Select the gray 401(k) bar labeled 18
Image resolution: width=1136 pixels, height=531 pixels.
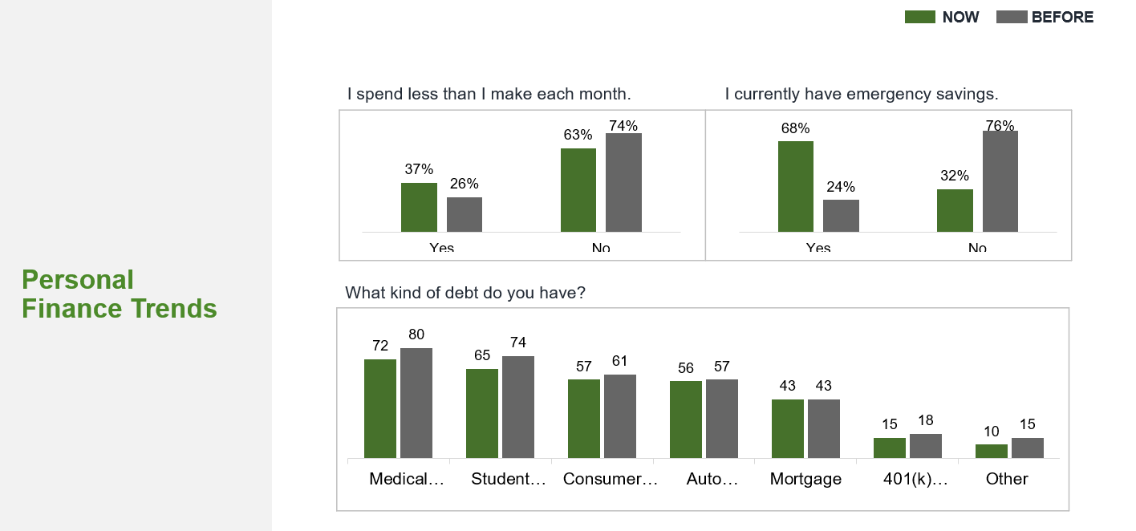coord(925,446)
